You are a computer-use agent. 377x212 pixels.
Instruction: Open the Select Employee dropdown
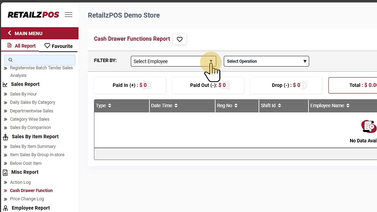coord(173,61)
